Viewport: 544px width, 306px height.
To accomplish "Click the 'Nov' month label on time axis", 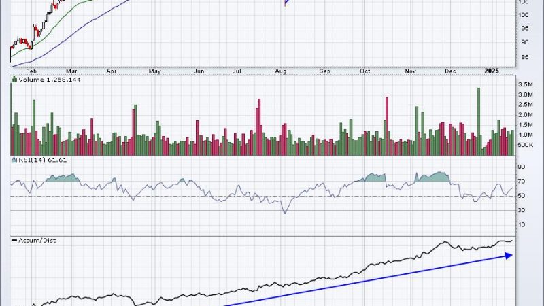I will click(411, 71).
